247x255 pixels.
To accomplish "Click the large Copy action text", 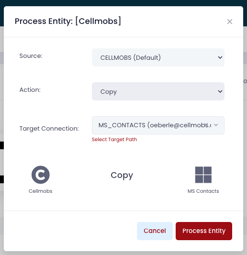I will pos(122,175).
